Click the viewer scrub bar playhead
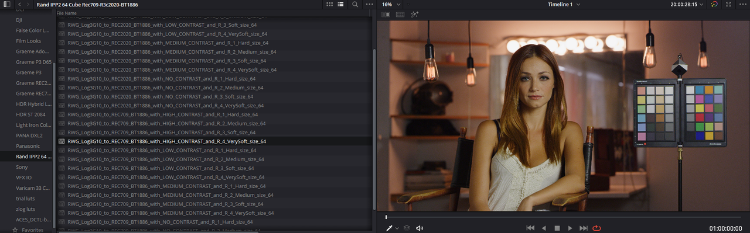 386,217
